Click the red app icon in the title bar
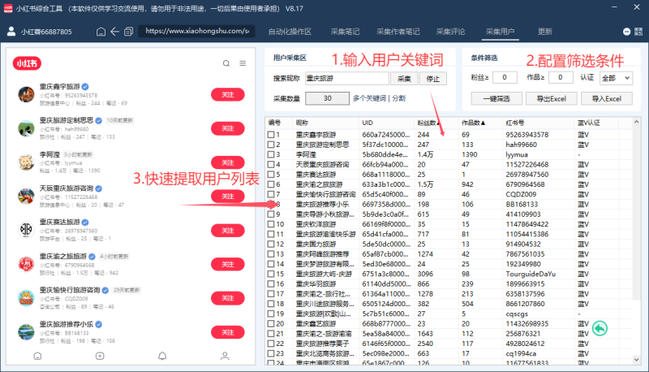The width and height of the screenshot is (649, 372). [8, 8]
